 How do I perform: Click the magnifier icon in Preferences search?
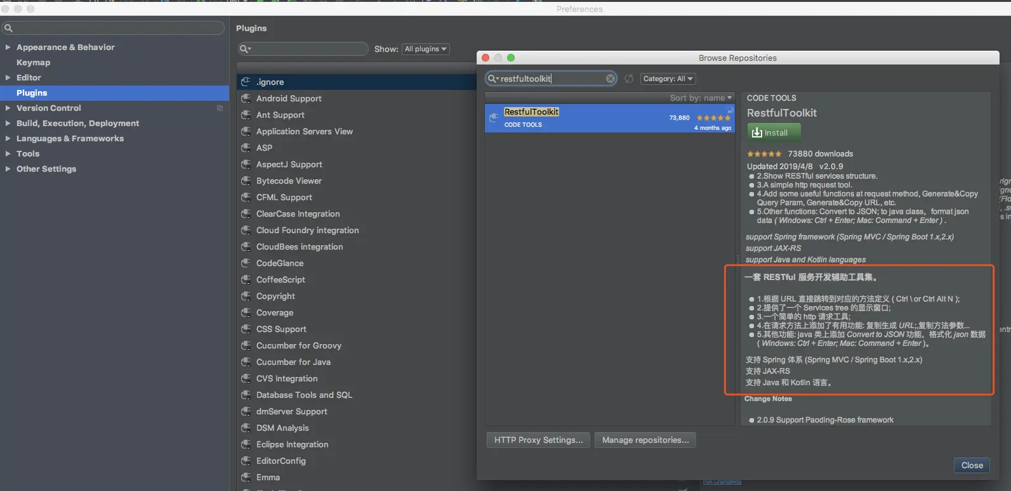pos(8,28)
